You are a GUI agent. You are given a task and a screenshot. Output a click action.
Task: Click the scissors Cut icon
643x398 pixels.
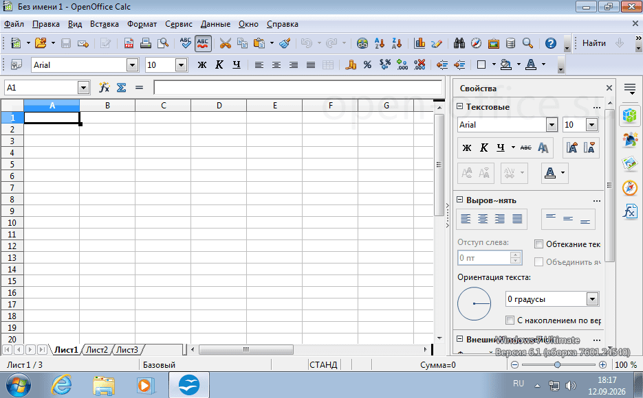point(225,43)
